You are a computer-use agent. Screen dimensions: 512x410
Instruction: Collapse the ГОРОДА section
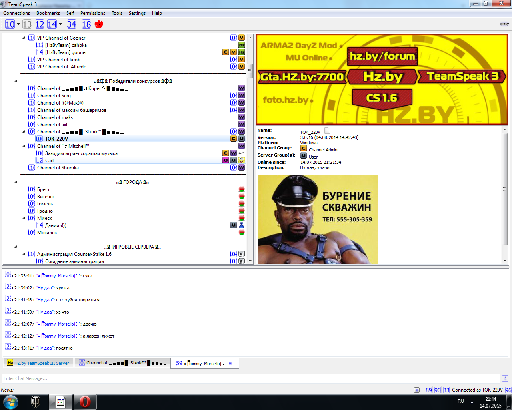16,182
